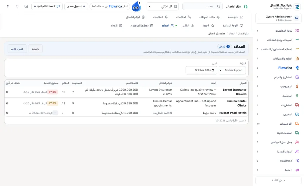304x186 pixels.
Task: Open الموارد البشرية sidebar item
Action: [278, 152]
